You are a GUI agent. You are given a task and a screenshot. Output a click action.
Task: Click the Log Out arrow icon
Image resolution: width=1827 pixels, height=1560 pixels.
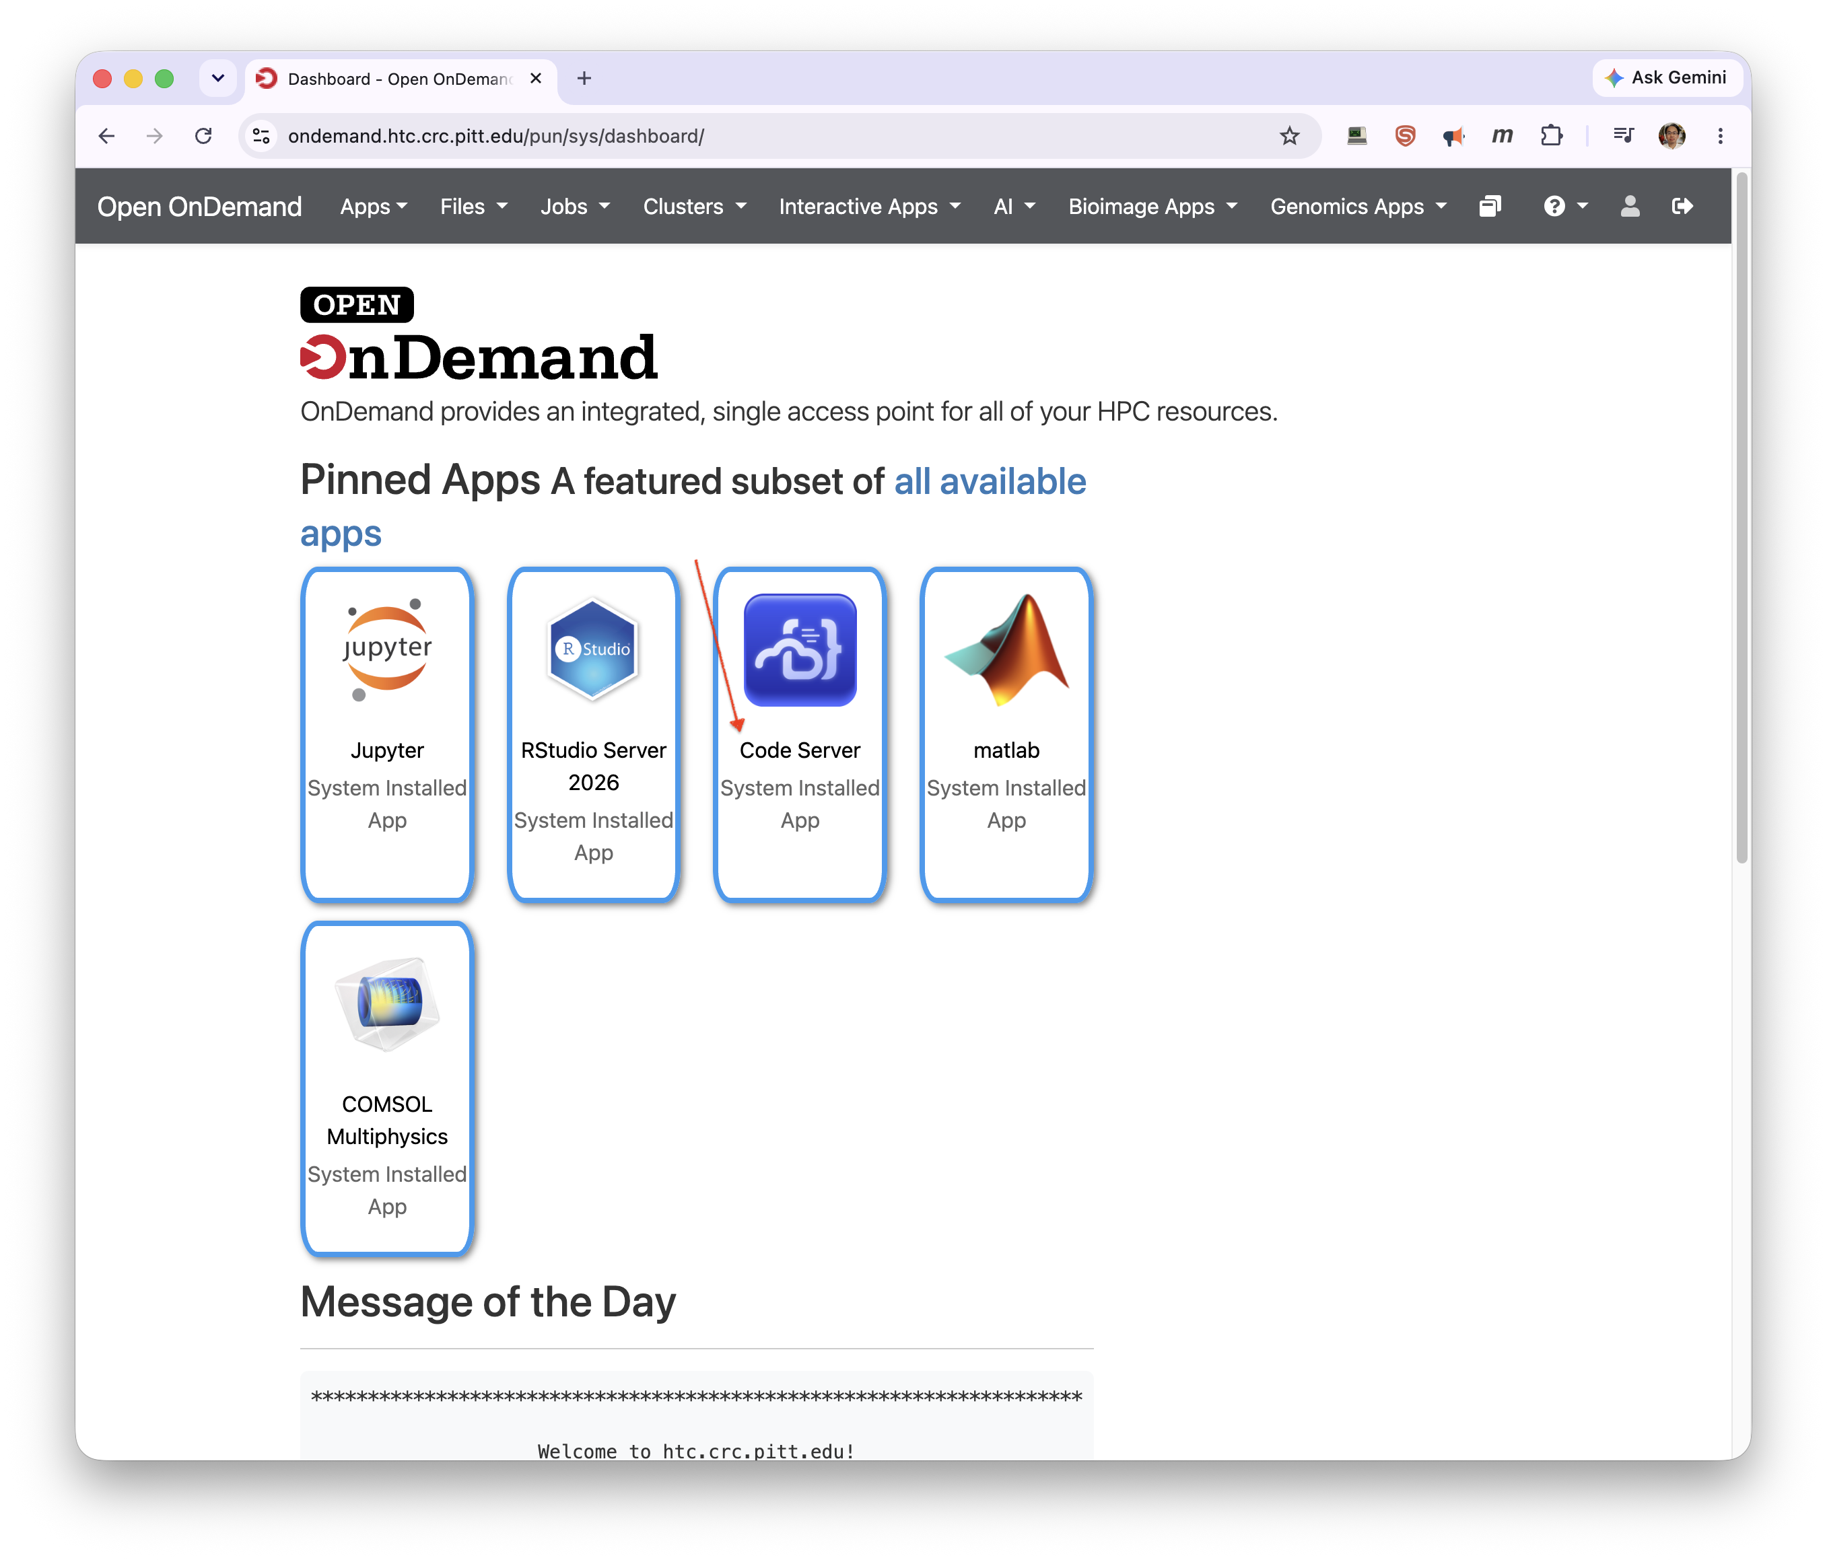tap(1682, 206)
